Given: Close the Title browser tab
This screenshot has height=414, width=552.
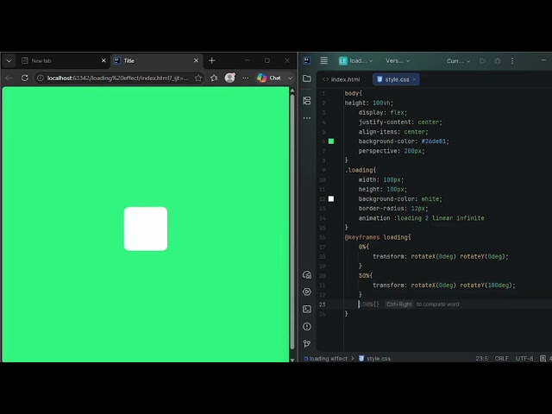Looking at the screenshot, I should (196, 60).
